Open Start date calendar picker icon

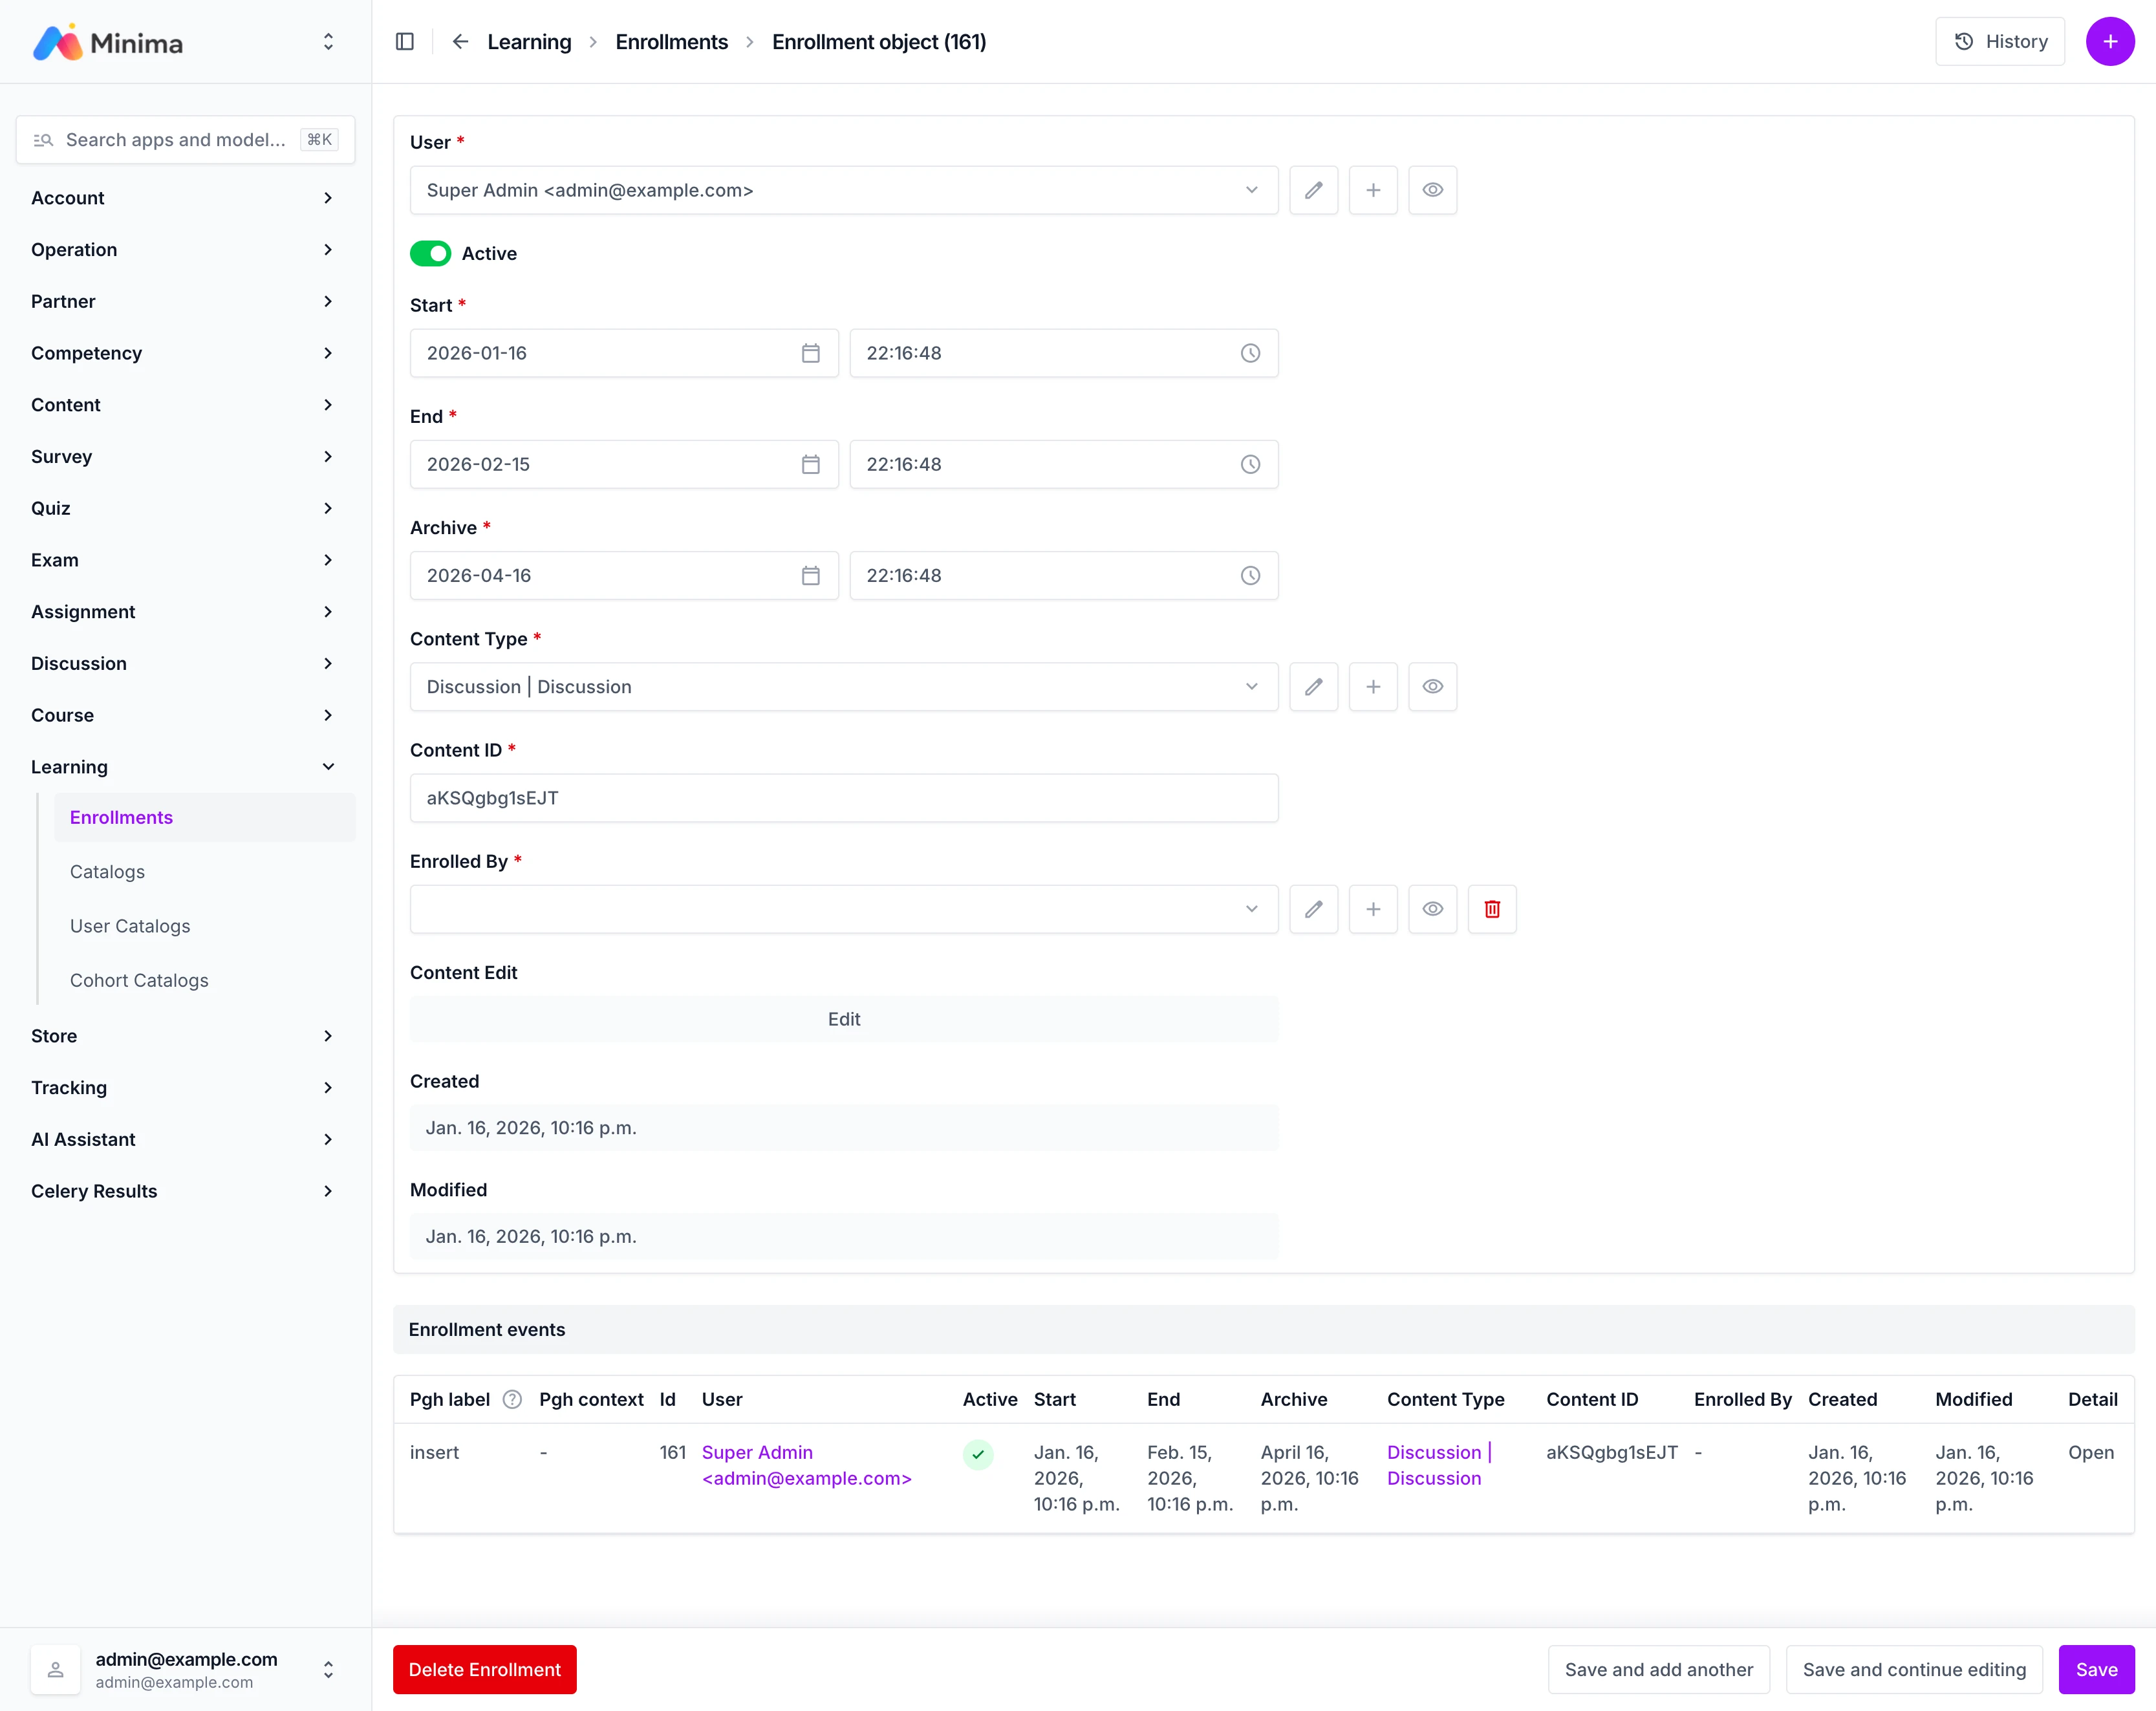click(810, 353)
